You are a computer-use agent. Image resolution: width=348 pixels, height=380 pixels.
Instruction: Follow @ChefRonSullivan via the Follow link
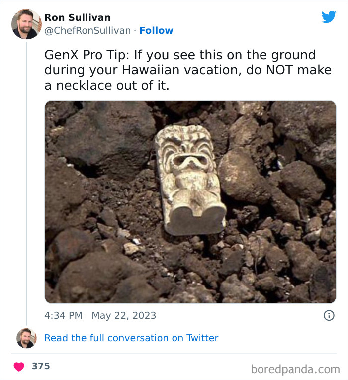tap(156, 31)
